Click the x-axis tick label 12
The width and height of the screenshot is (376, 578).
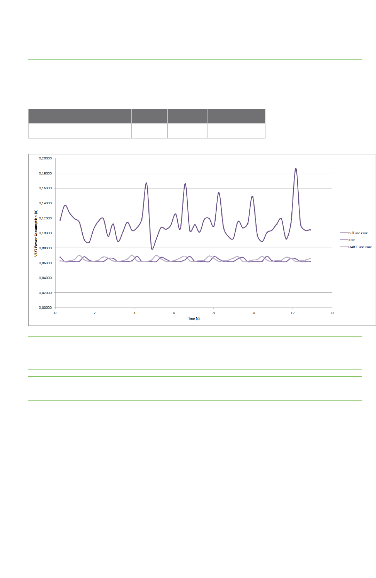pos(293,313)
